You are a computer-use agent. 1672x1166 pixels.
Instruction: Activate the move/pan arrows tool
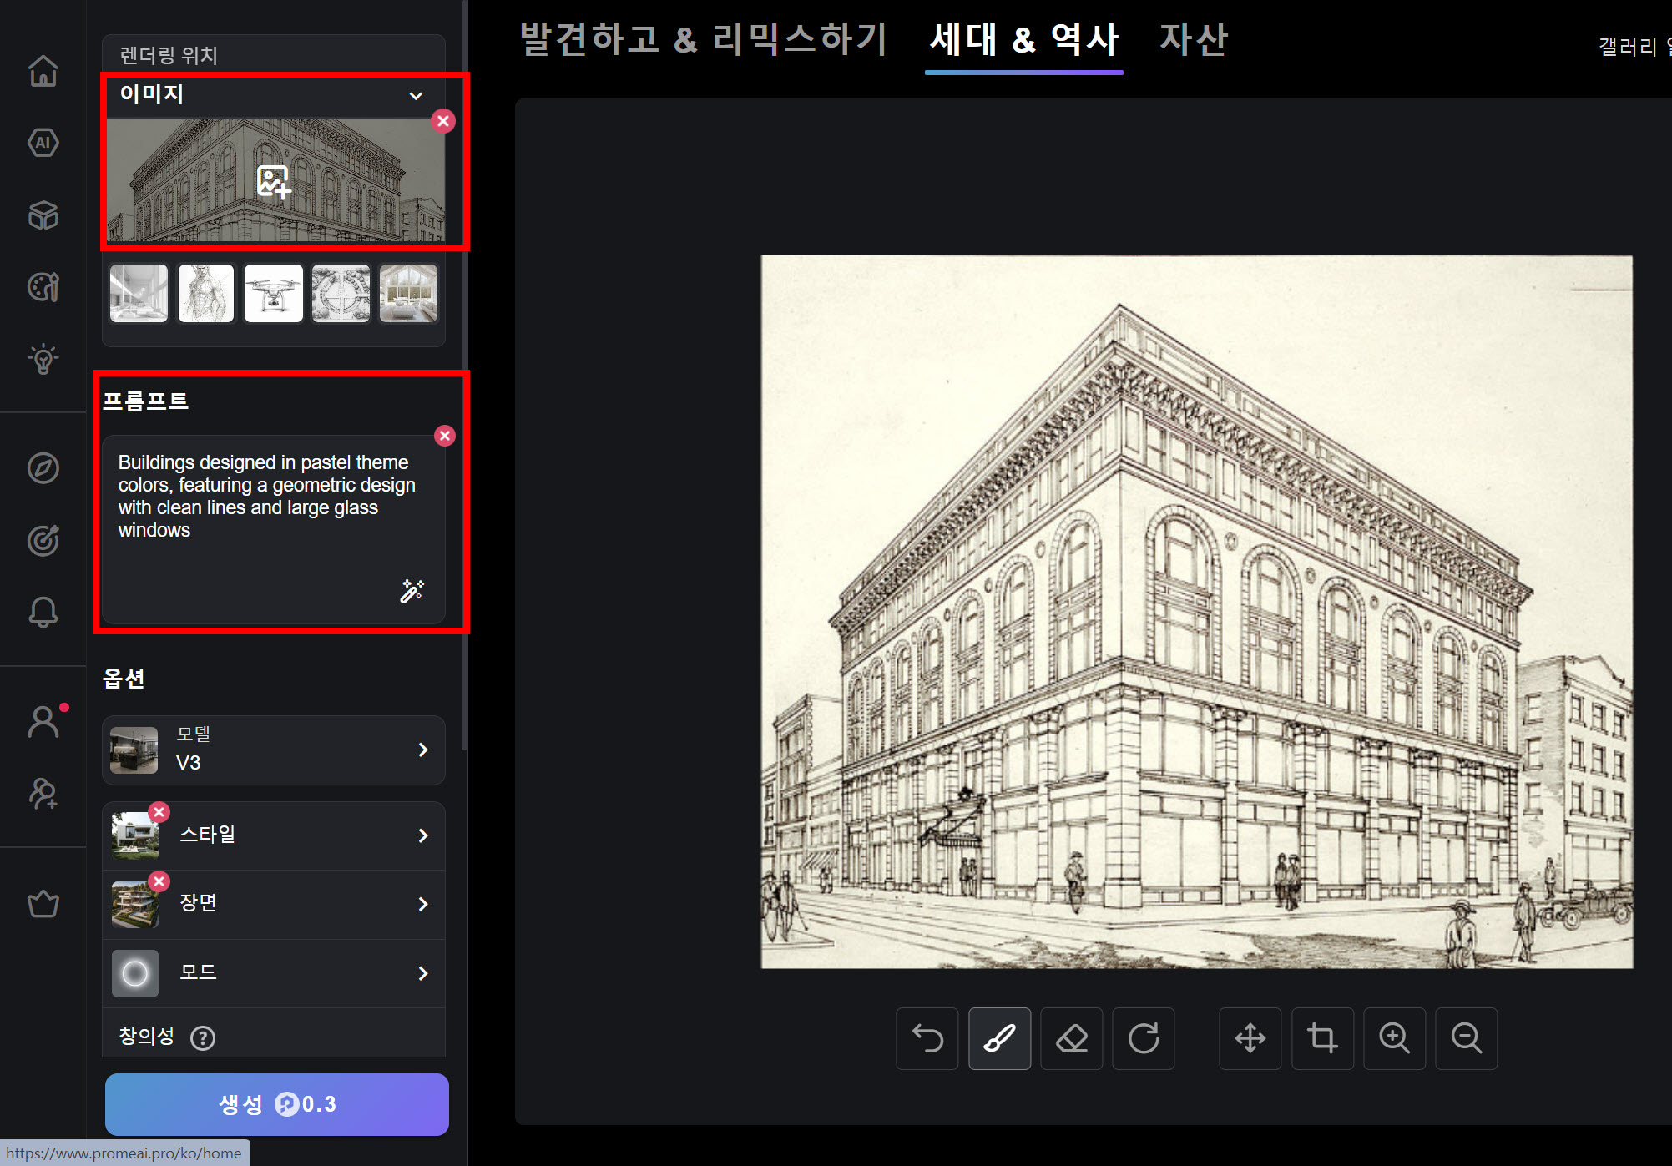(1250, 1038)
